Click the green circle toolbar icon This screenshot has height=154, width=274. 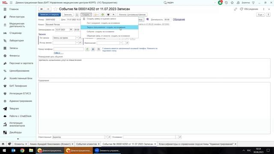[103, 15]
